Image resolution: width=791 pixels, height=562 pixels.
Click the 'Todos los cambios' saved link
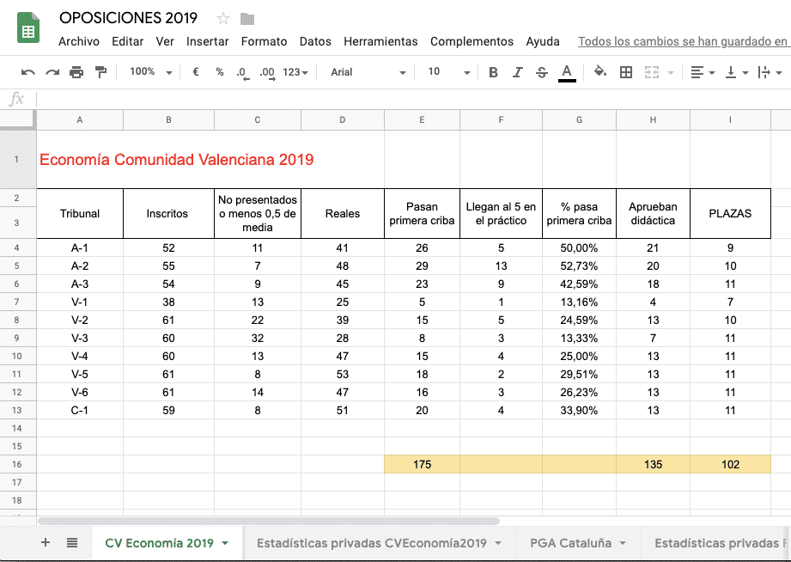(683, 41)
